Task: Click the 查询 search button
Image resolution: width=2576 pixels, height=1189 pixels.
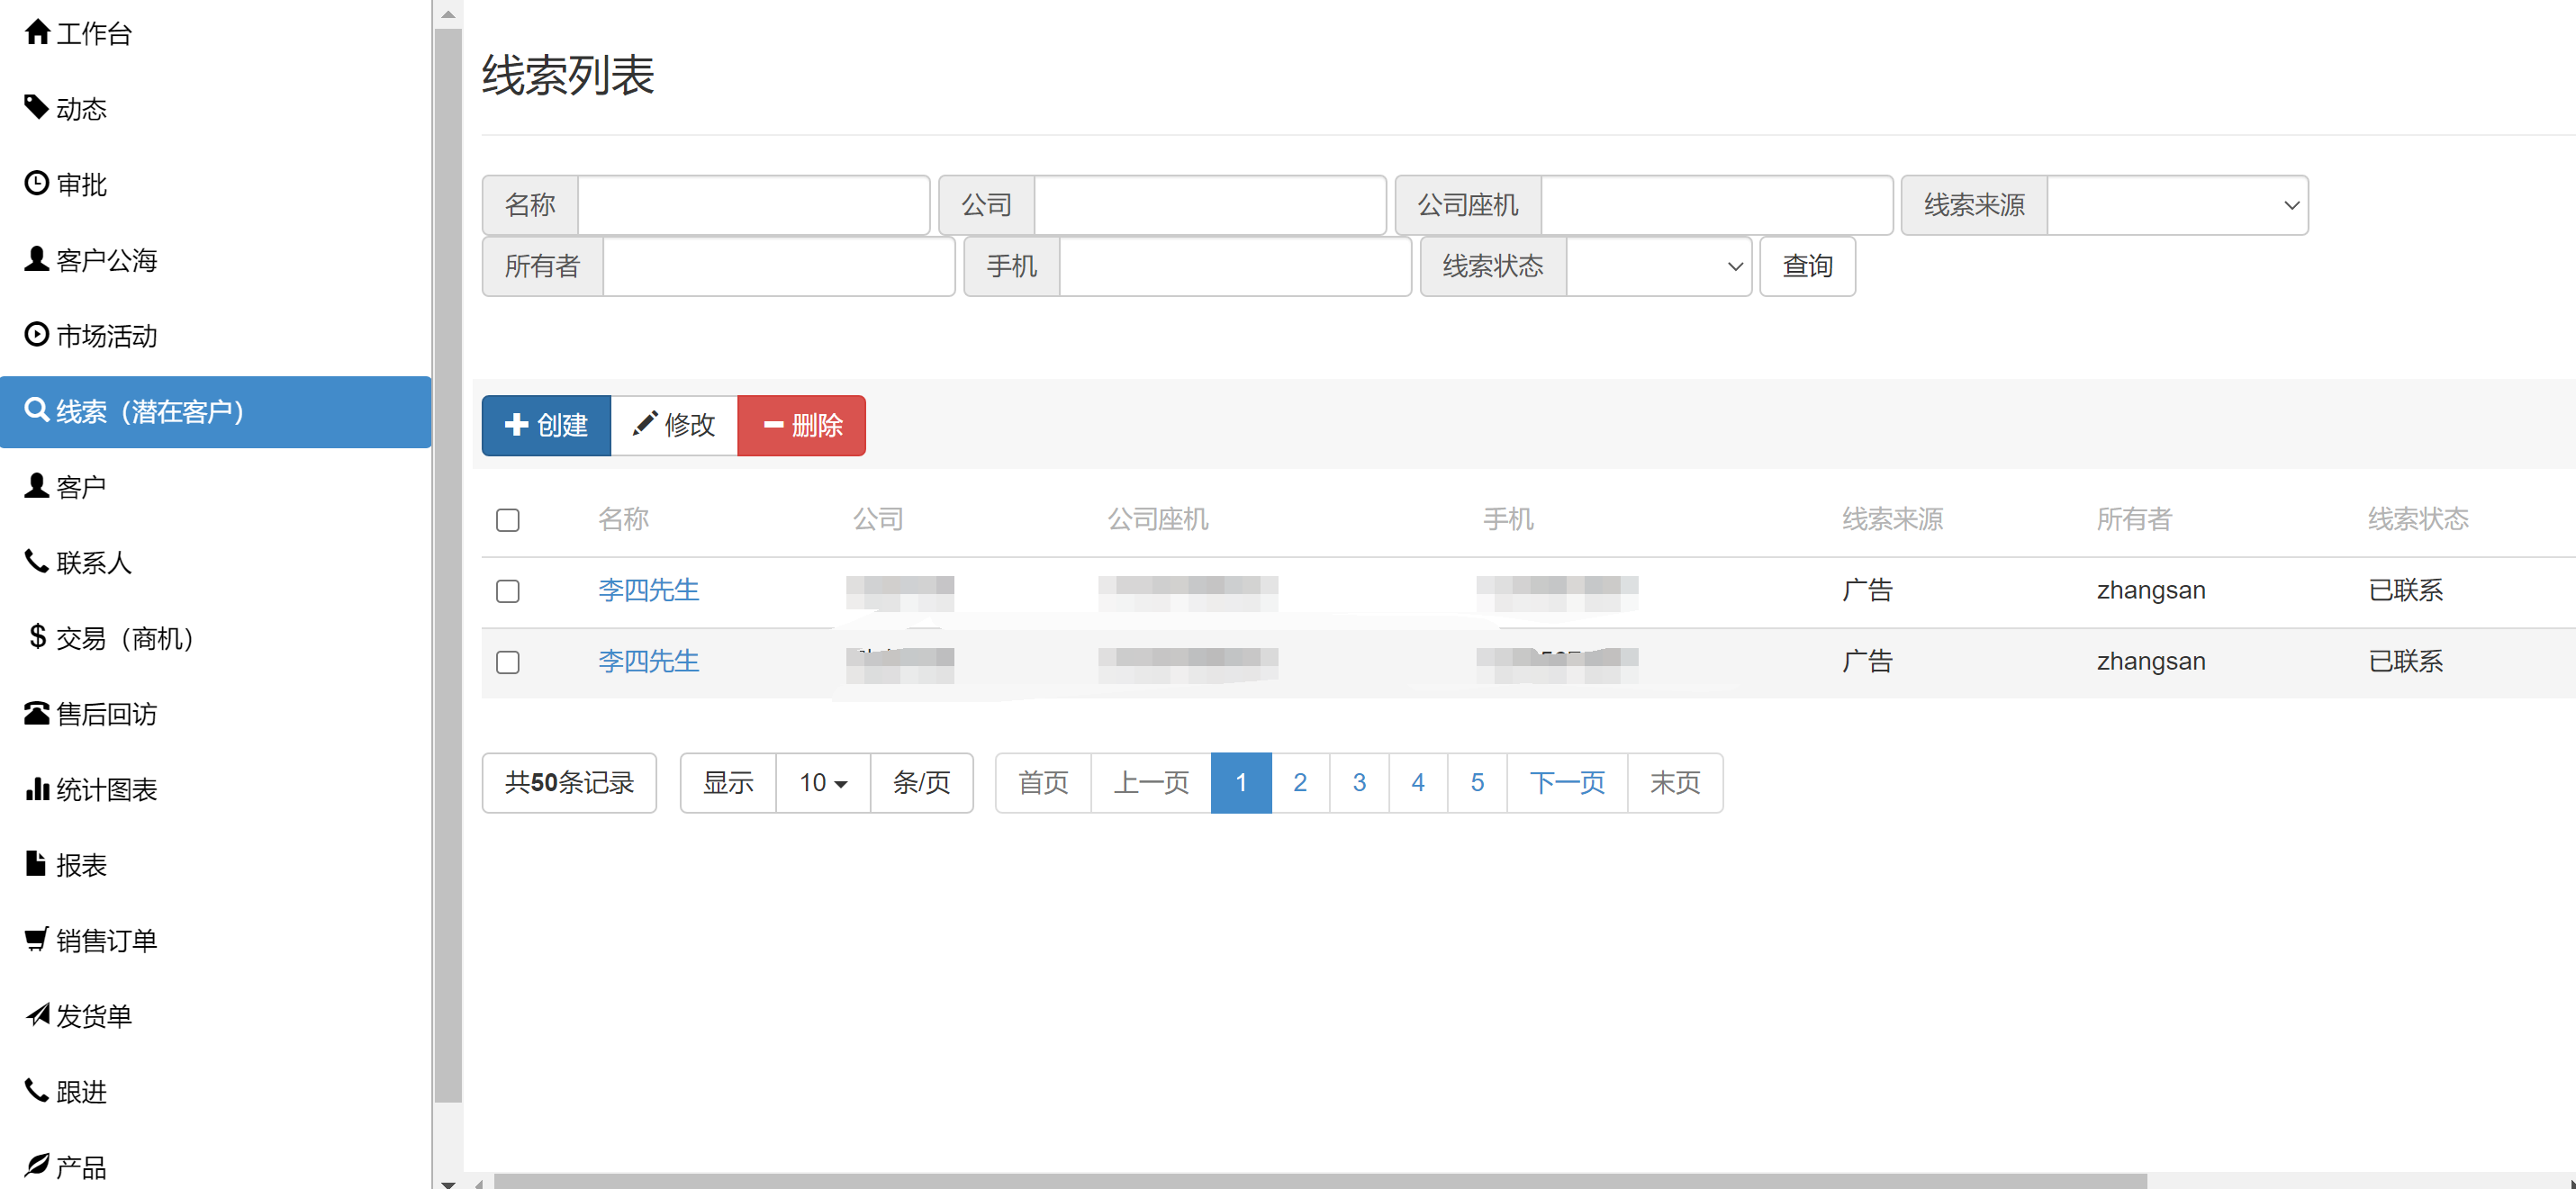Action: [1807, 266]
